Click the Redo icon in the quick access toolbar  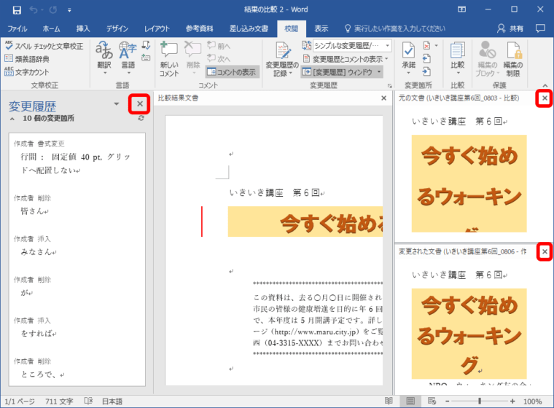click(x=53, y=10)
